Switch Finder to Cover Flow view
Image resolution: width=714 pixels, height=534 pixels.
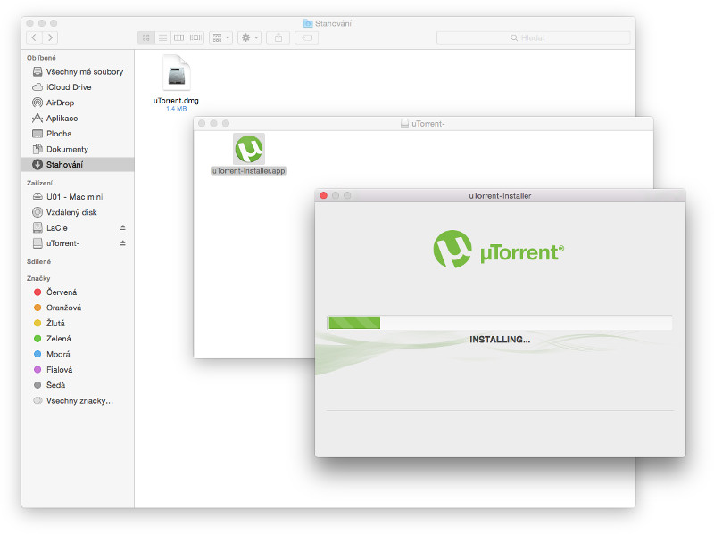pyautogui.click(x=195, y=37)
